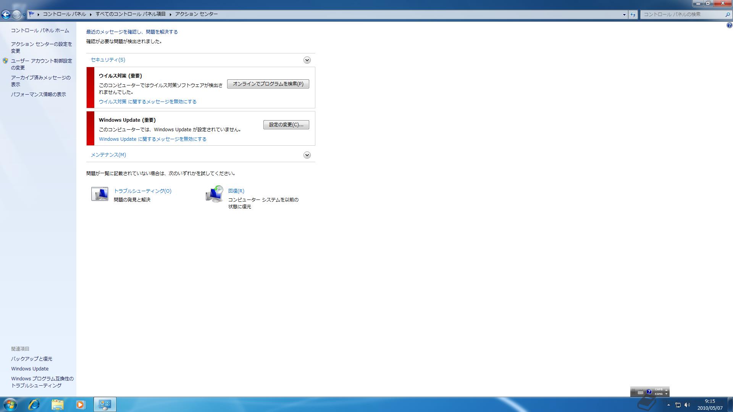Open address bar history dropdown arrow
Image resolution: width=733 pixels, height=412 pixels.
[x=624, y=14]
